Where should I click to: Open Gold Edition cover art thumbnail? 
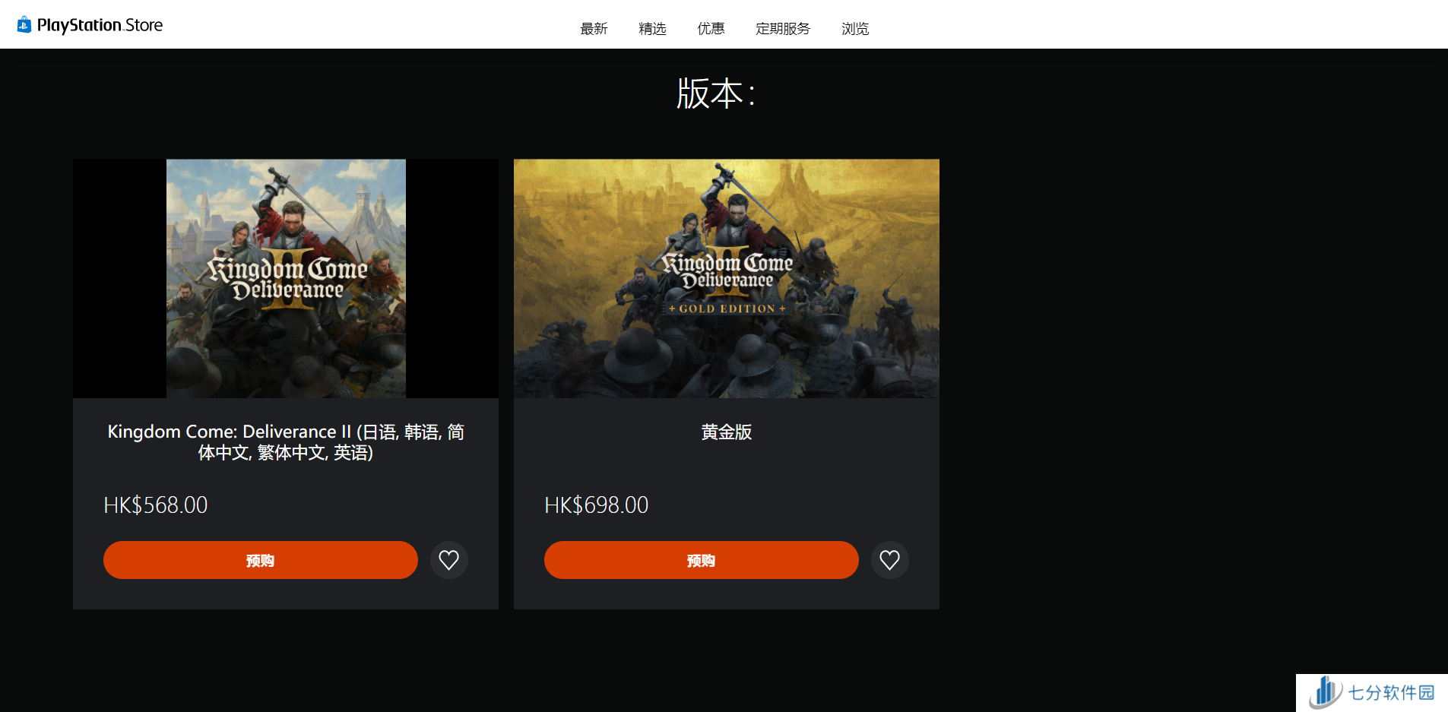coord(727,278)
